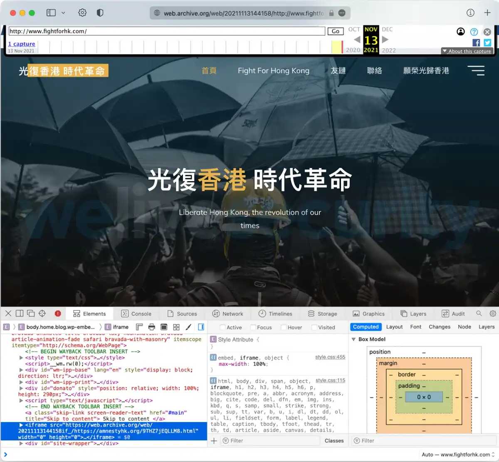Viewport: 499px width, 462px height.
Task: Expand the selected iframe node
Action: click(x=21, y=425)
